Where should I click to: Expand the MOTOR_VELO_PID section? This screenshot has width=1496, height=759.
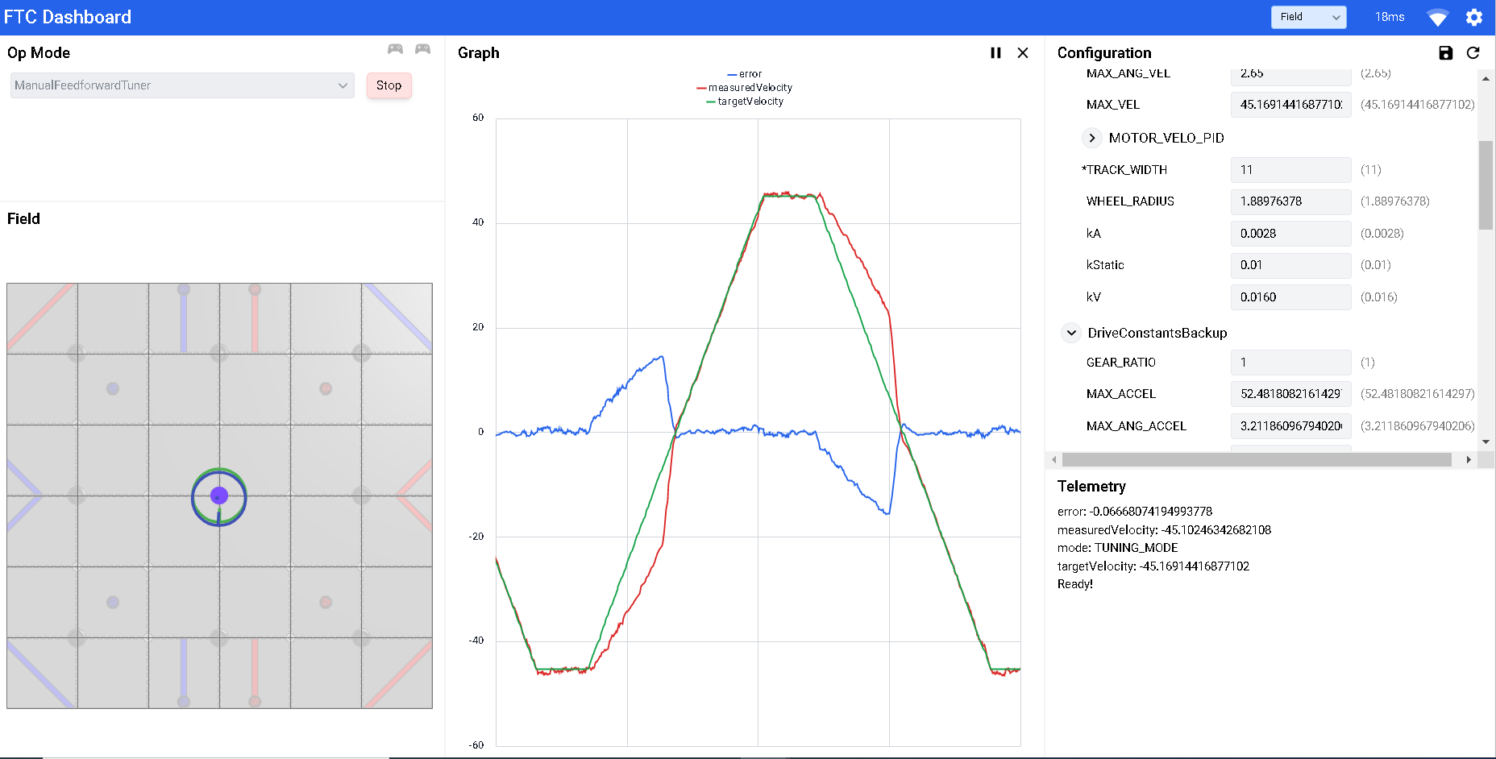click(x=1092, y=138)
